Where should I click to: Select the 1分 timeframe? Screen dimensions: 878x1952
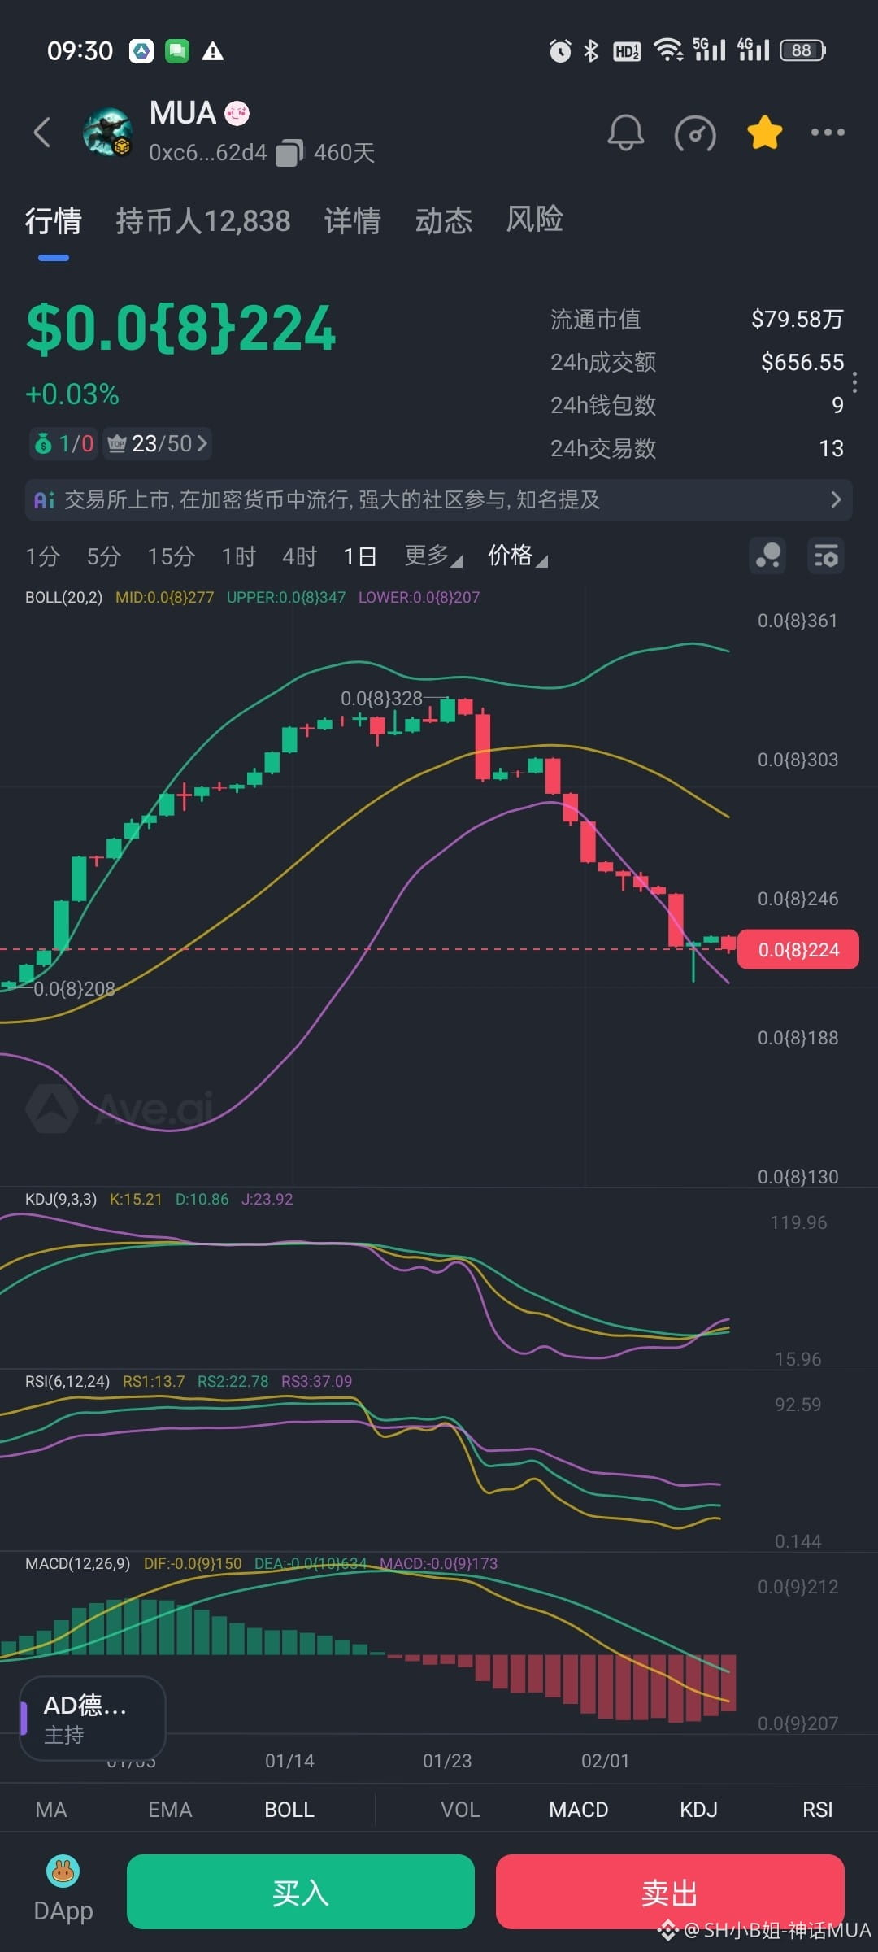click(x=42, y=556)
